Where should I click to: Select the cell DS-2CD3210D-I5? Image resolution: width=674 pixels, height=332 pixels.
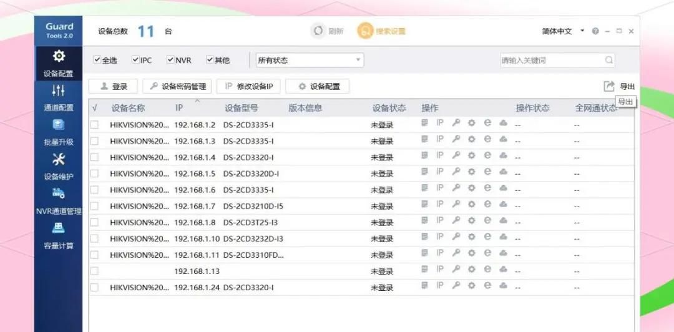click(253, 206)
